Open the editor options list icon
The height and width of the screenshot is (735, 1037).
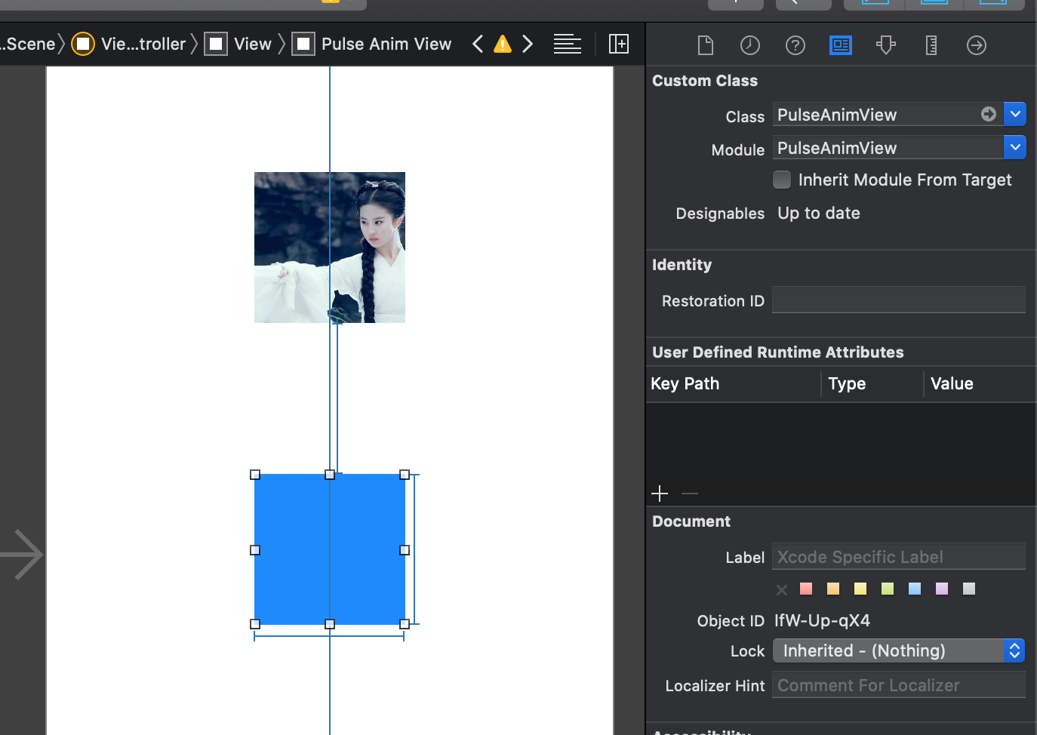567,44
